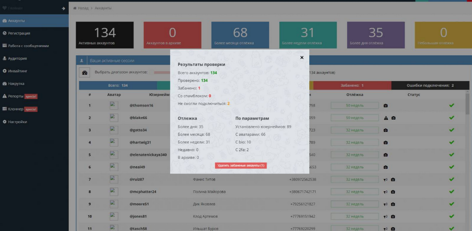Image resolution: width=472 pixels, height=231 pixels.
Task: Click the avatar thumbnail of @blake66
Action: pyautogui.click(x=114, y=118)
